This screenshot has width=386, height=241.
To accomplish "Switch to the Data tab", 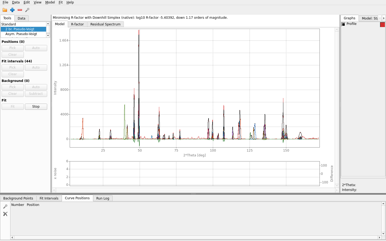I will (x=21, y=18).
